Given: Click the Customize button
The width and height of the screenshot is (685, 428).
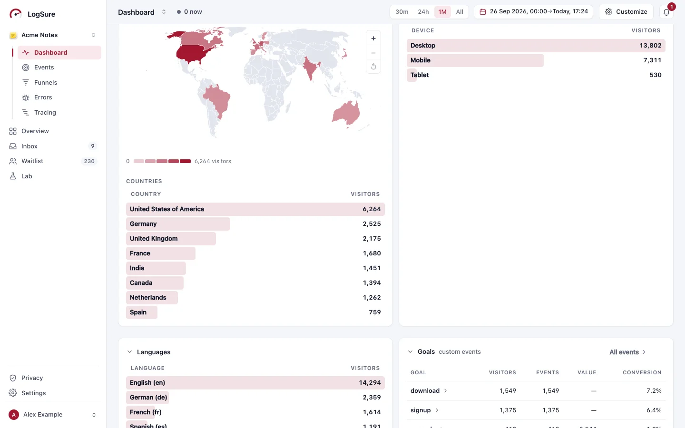Looking at the screenshot, I should pos(626,12).
